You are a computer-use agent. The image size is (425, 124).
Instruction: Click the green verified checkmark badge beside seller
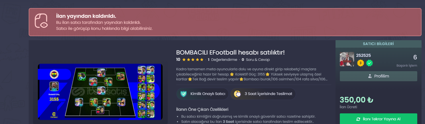pyautogui.click(x=369, y=63)
